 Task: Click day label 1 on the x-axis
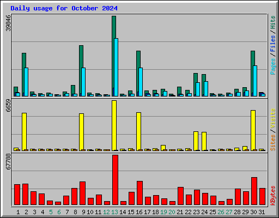pos(18,212)
